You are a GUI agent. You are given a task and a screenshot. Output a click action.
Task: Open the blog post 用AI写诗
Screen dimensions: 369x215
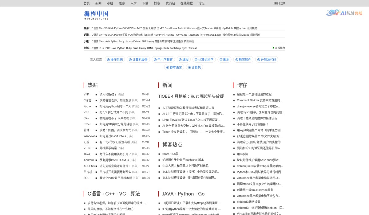coord(242,154)
